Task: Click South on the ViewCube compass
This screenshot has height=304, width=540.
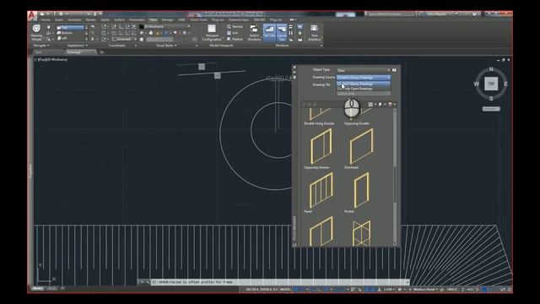Action: (491, 99)
